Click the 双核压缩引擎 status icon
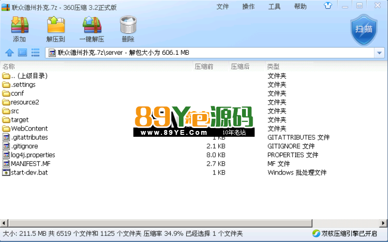The image size is (388, 242). coord(316,233)
